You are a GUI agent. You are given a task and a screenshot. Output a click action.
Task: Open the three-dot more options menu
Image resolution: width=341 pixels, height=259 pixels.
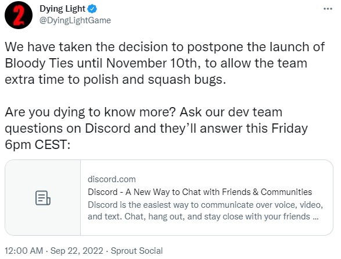click(328, 9)
